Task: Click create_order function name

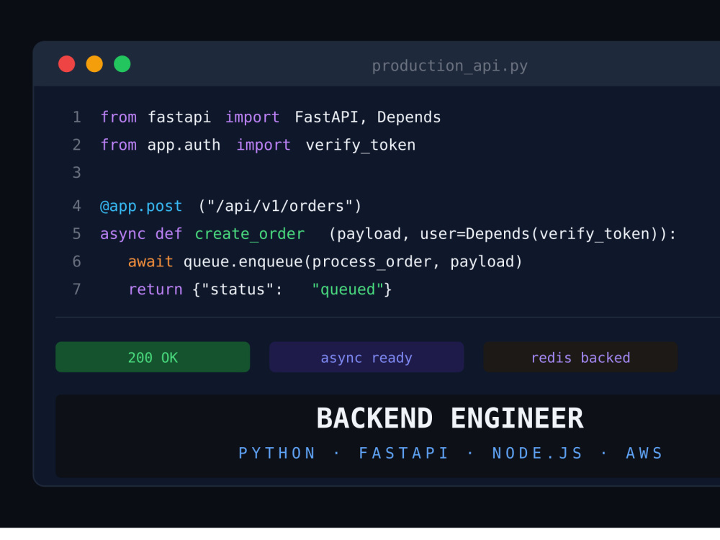Action: [x=249, y=234]
